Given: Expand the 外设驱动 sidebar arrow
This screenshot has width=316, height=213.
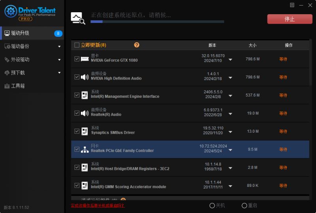Looking at the screenshot, I should click(59, 60).
